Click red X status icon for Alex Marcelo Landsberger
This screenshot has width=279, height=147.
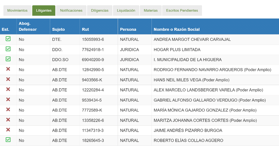pyautogui.click(x=8, y=89)
